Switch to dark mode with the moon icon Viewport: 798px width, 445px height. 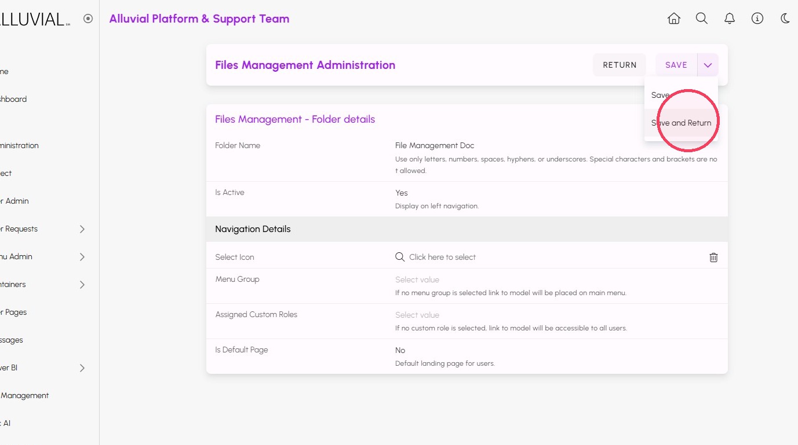[x=785, y=19]
